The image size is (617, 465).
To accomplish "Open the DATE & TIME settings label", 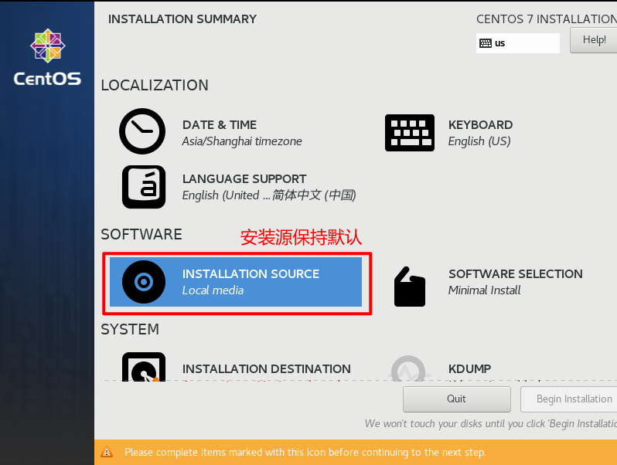I will coord(219,125).
